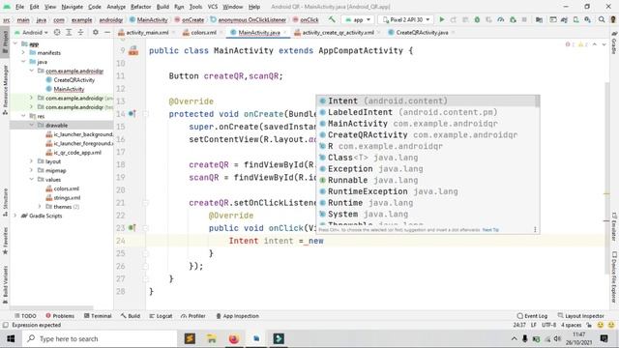Open the Event Log

(532, 316)
